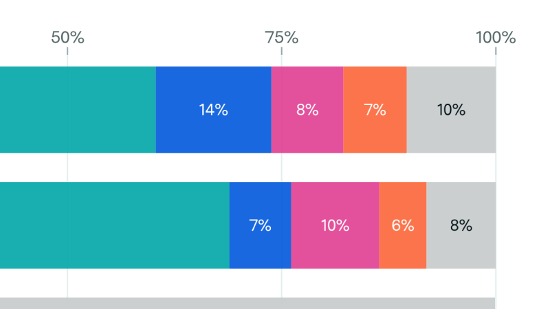Click the 50% gridline between the two bars
The image size is (550, 309).
coord(67,168)
